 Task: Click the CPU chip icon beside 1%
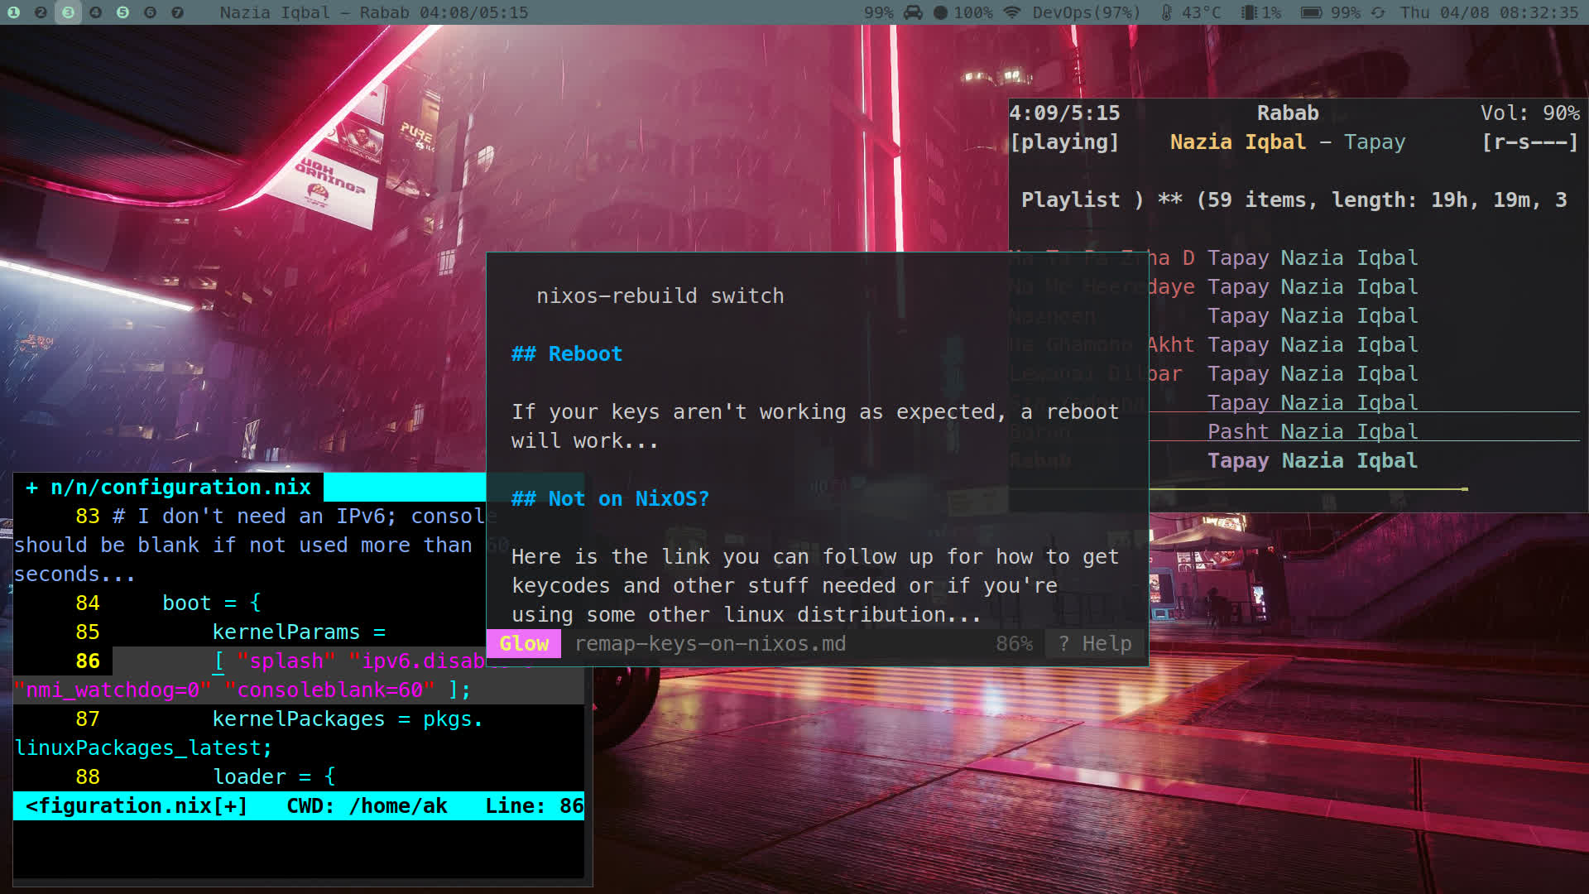point(1249,12)
